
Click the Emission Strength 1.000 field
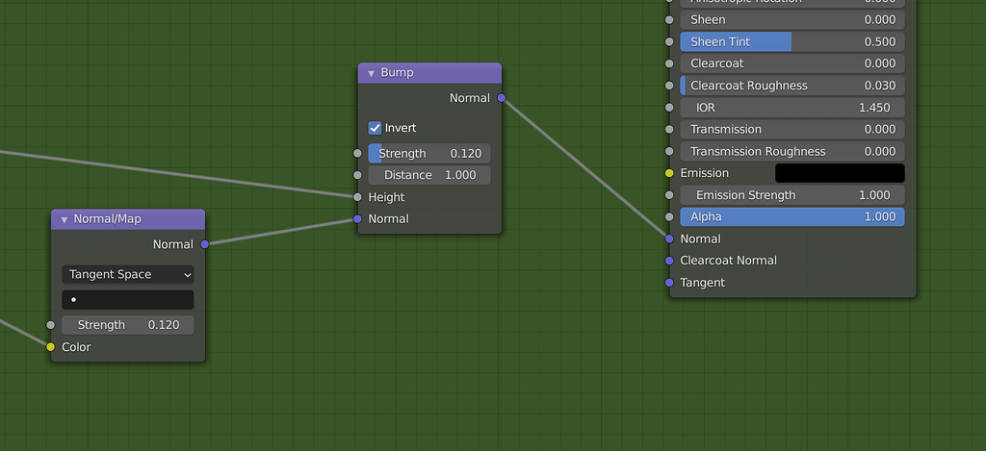pos(792,194)
